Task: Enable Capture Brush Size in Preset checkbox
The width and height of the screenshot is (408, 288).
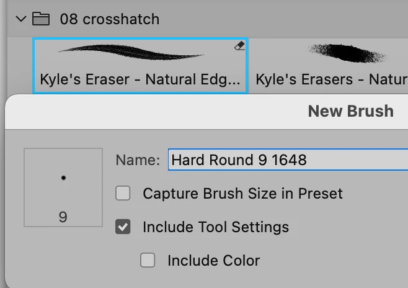Action: pyautogui.click(x=123, y=194)
